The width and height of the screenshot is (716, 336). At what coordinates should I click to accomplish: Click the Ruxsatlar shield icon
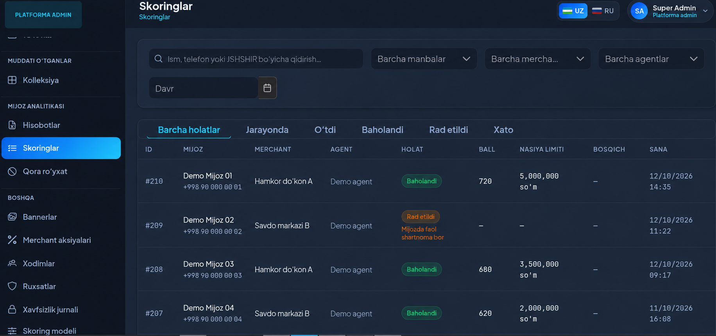12,286
